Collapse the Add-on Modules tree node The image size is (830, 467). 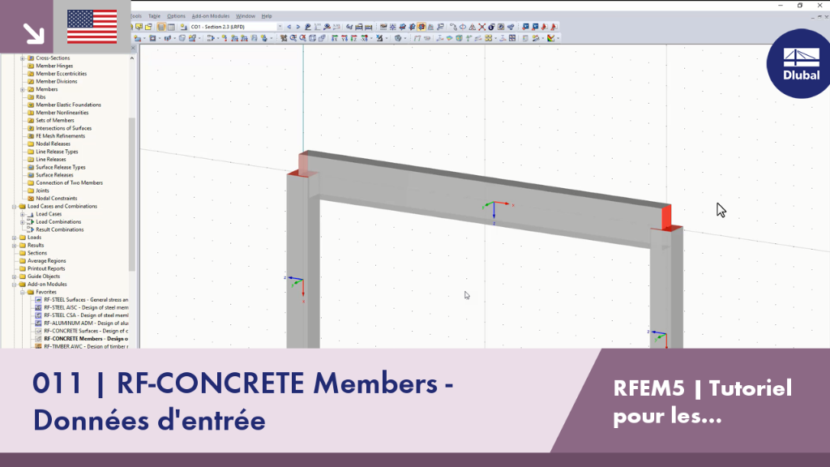(x=15, y=285)
